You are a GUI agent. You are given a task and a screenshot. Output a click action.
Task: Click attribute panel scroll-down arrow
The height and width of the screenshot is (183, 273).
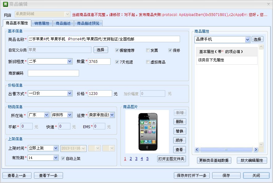[261, 144]
